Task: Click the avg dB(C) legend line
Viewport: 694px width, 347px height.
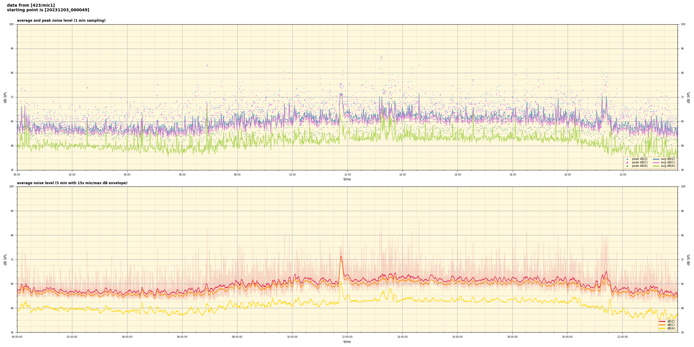Action: coord(656,163)
